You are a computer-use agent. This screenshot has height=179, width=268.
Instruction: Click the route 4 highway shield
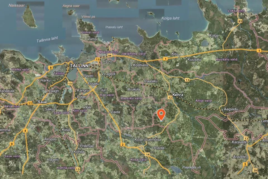click(x=25, y=131)
